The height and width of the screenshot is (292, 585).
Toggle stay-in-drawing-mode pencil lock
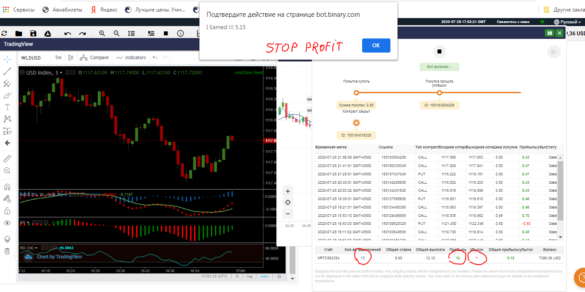[8, 199]
